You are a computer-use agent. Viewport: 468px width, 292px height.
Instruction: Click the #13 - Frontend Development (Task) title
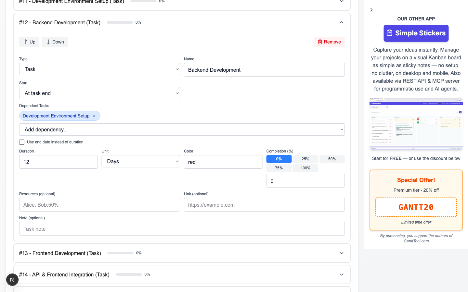60,253
